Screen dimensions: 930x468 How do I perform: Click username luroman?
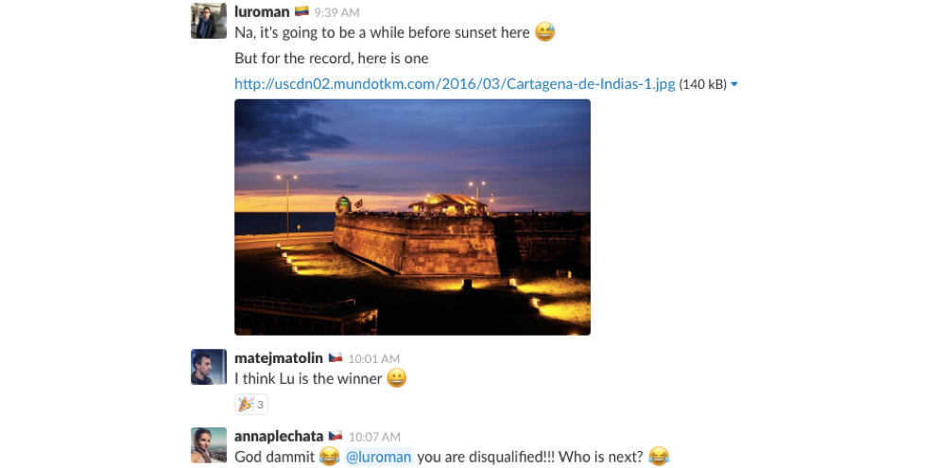click(x=262, y=12)
